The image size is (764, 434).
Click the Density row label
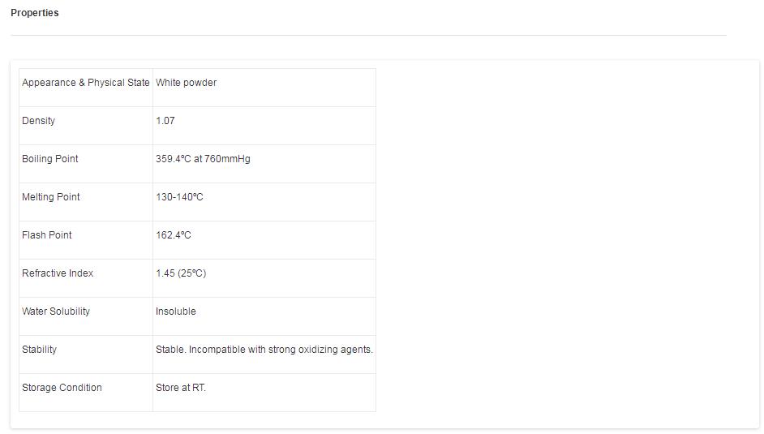tap(38, 121)
